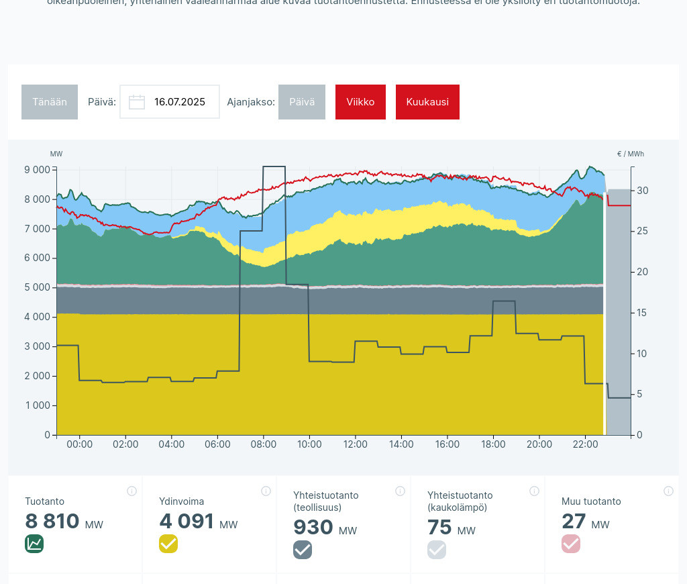Click the 12:00 mark on chart axis
This screenshot has width=687, height=584.
point(355,444)
